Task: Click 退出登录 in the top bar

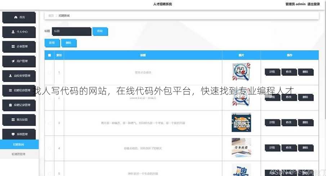Action: tap(314, 4)
